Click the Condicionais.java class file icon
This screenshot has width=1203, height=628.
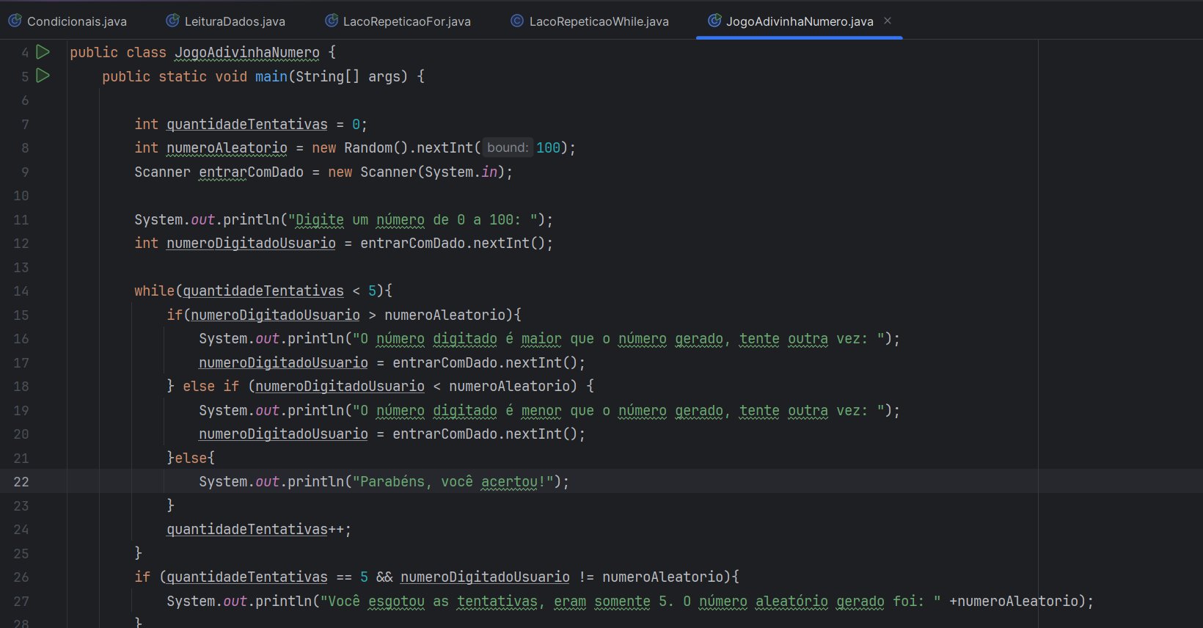(15, 21)
